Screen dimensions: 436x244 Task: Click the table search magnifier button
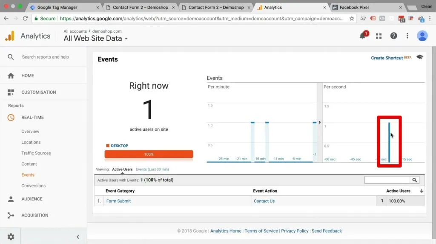tap(414, 180)
